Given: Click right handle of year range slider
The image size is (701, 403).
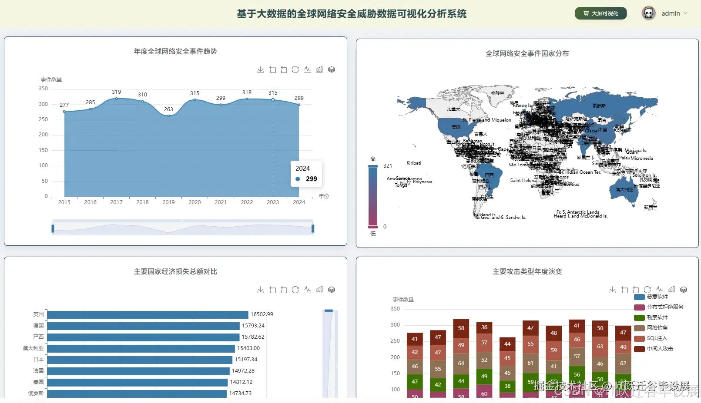Looking at the screenshot, I should tap(313, 228).
